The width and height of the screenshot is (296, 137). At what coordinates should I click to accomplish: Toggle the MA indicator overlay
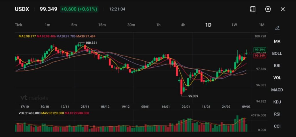[277, 41]
